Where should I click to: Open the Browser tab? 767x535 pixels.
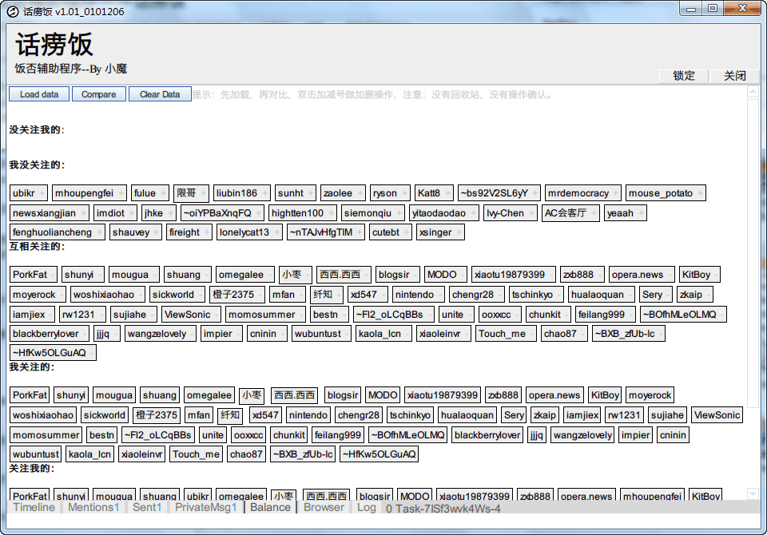pyautogui.click(x=324, y=507)
